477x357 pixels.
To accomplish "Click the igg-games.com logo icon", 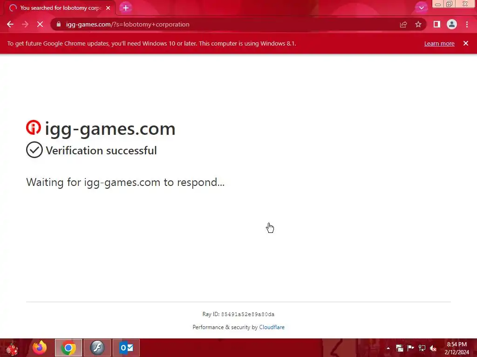I will (x=34, y=127).
